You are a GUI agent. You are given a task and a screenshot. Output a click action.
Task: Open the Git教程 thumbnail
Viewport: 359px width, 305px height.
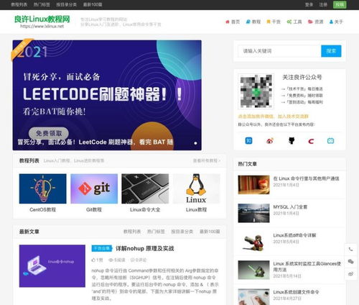point(94,188)
